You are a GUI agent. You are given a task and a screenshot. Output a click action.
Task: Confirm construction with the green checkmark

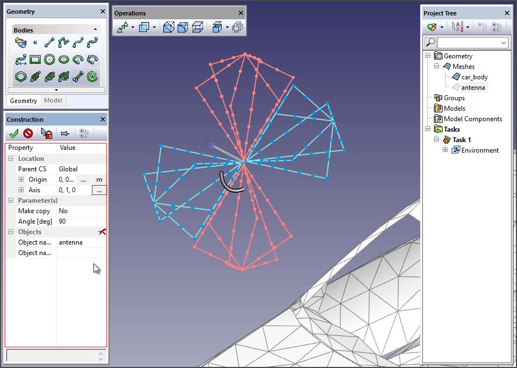[14, 133]
